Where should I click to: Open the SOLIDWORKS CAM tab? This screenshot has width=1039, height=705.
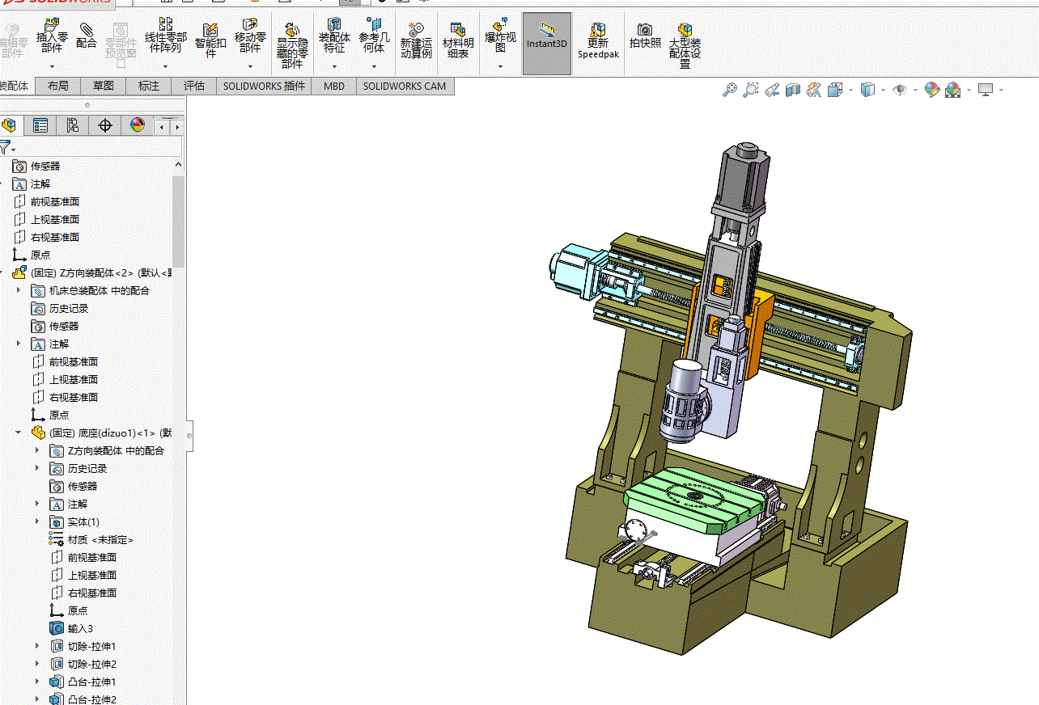pyautogui.click(x=404, y=86)
